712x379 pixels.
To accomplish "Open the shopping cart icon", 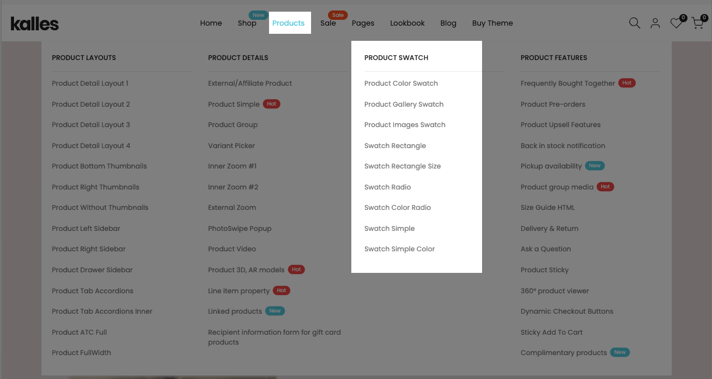I will (x=697, y=23).
